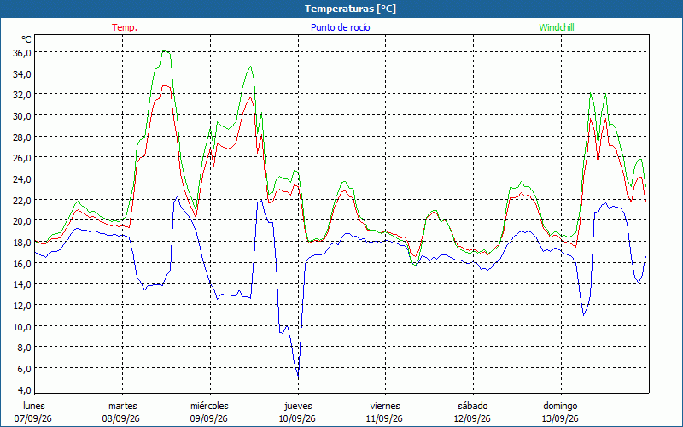Click the green windchill peak above 36 on martes

pos(166,51)
